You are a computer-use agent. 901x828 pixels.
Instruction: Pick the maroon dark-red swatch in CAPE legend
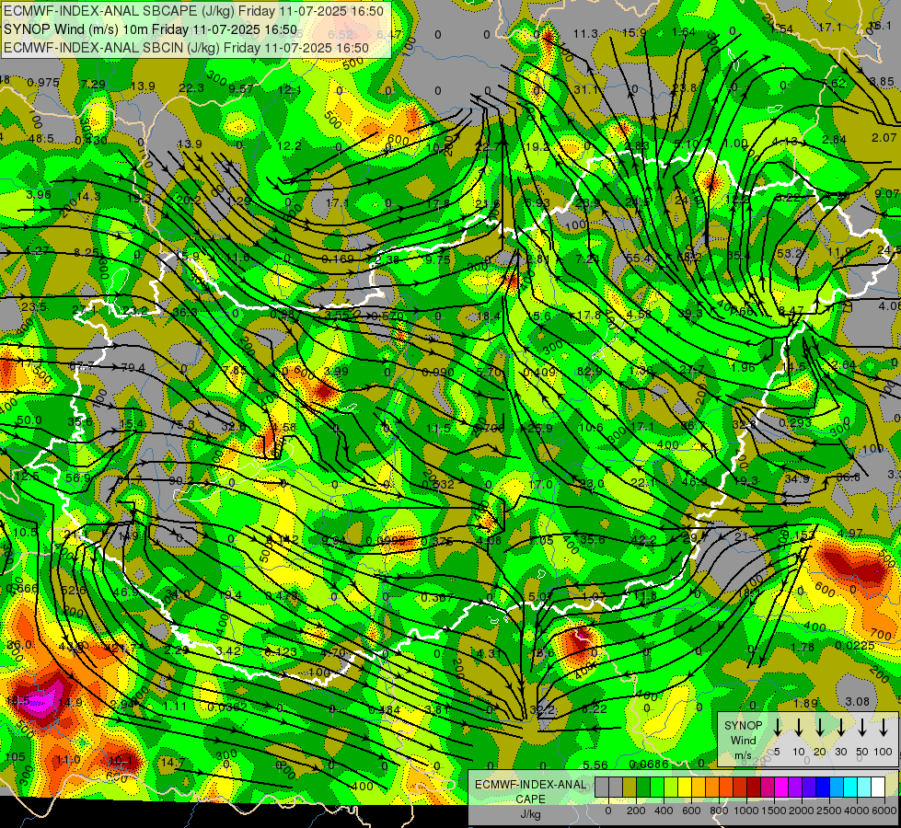pos(754,788)
